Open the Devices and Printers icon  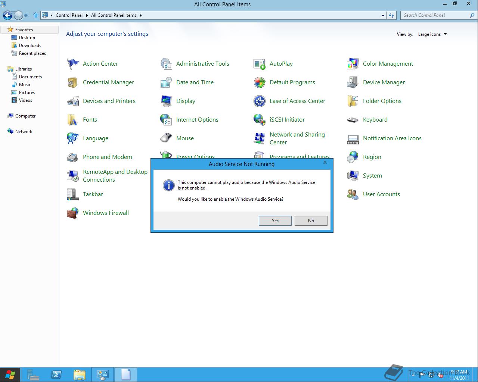[x=73, y=101]
